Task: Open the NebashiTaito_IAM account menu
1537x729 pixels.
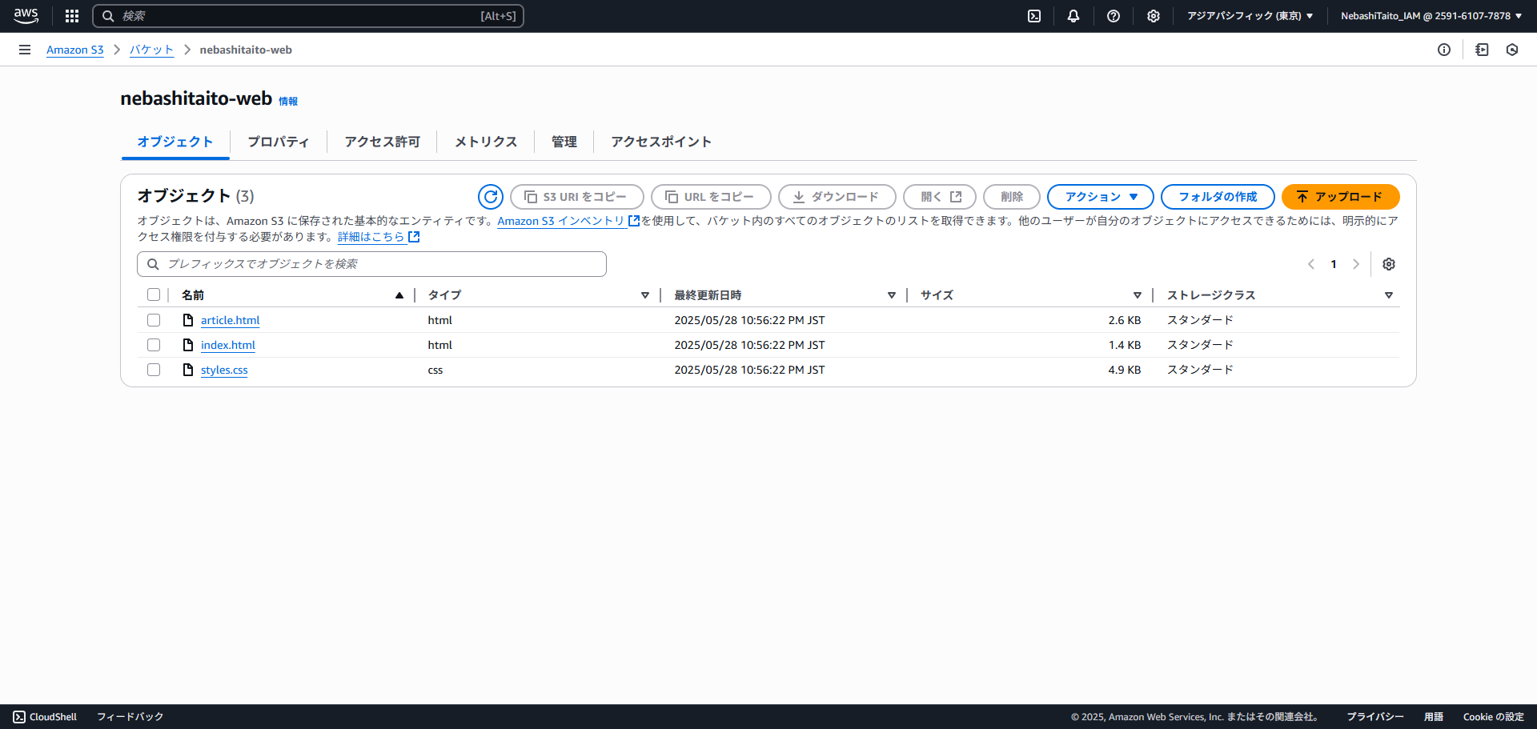Action: click(x=1431, y=16)
